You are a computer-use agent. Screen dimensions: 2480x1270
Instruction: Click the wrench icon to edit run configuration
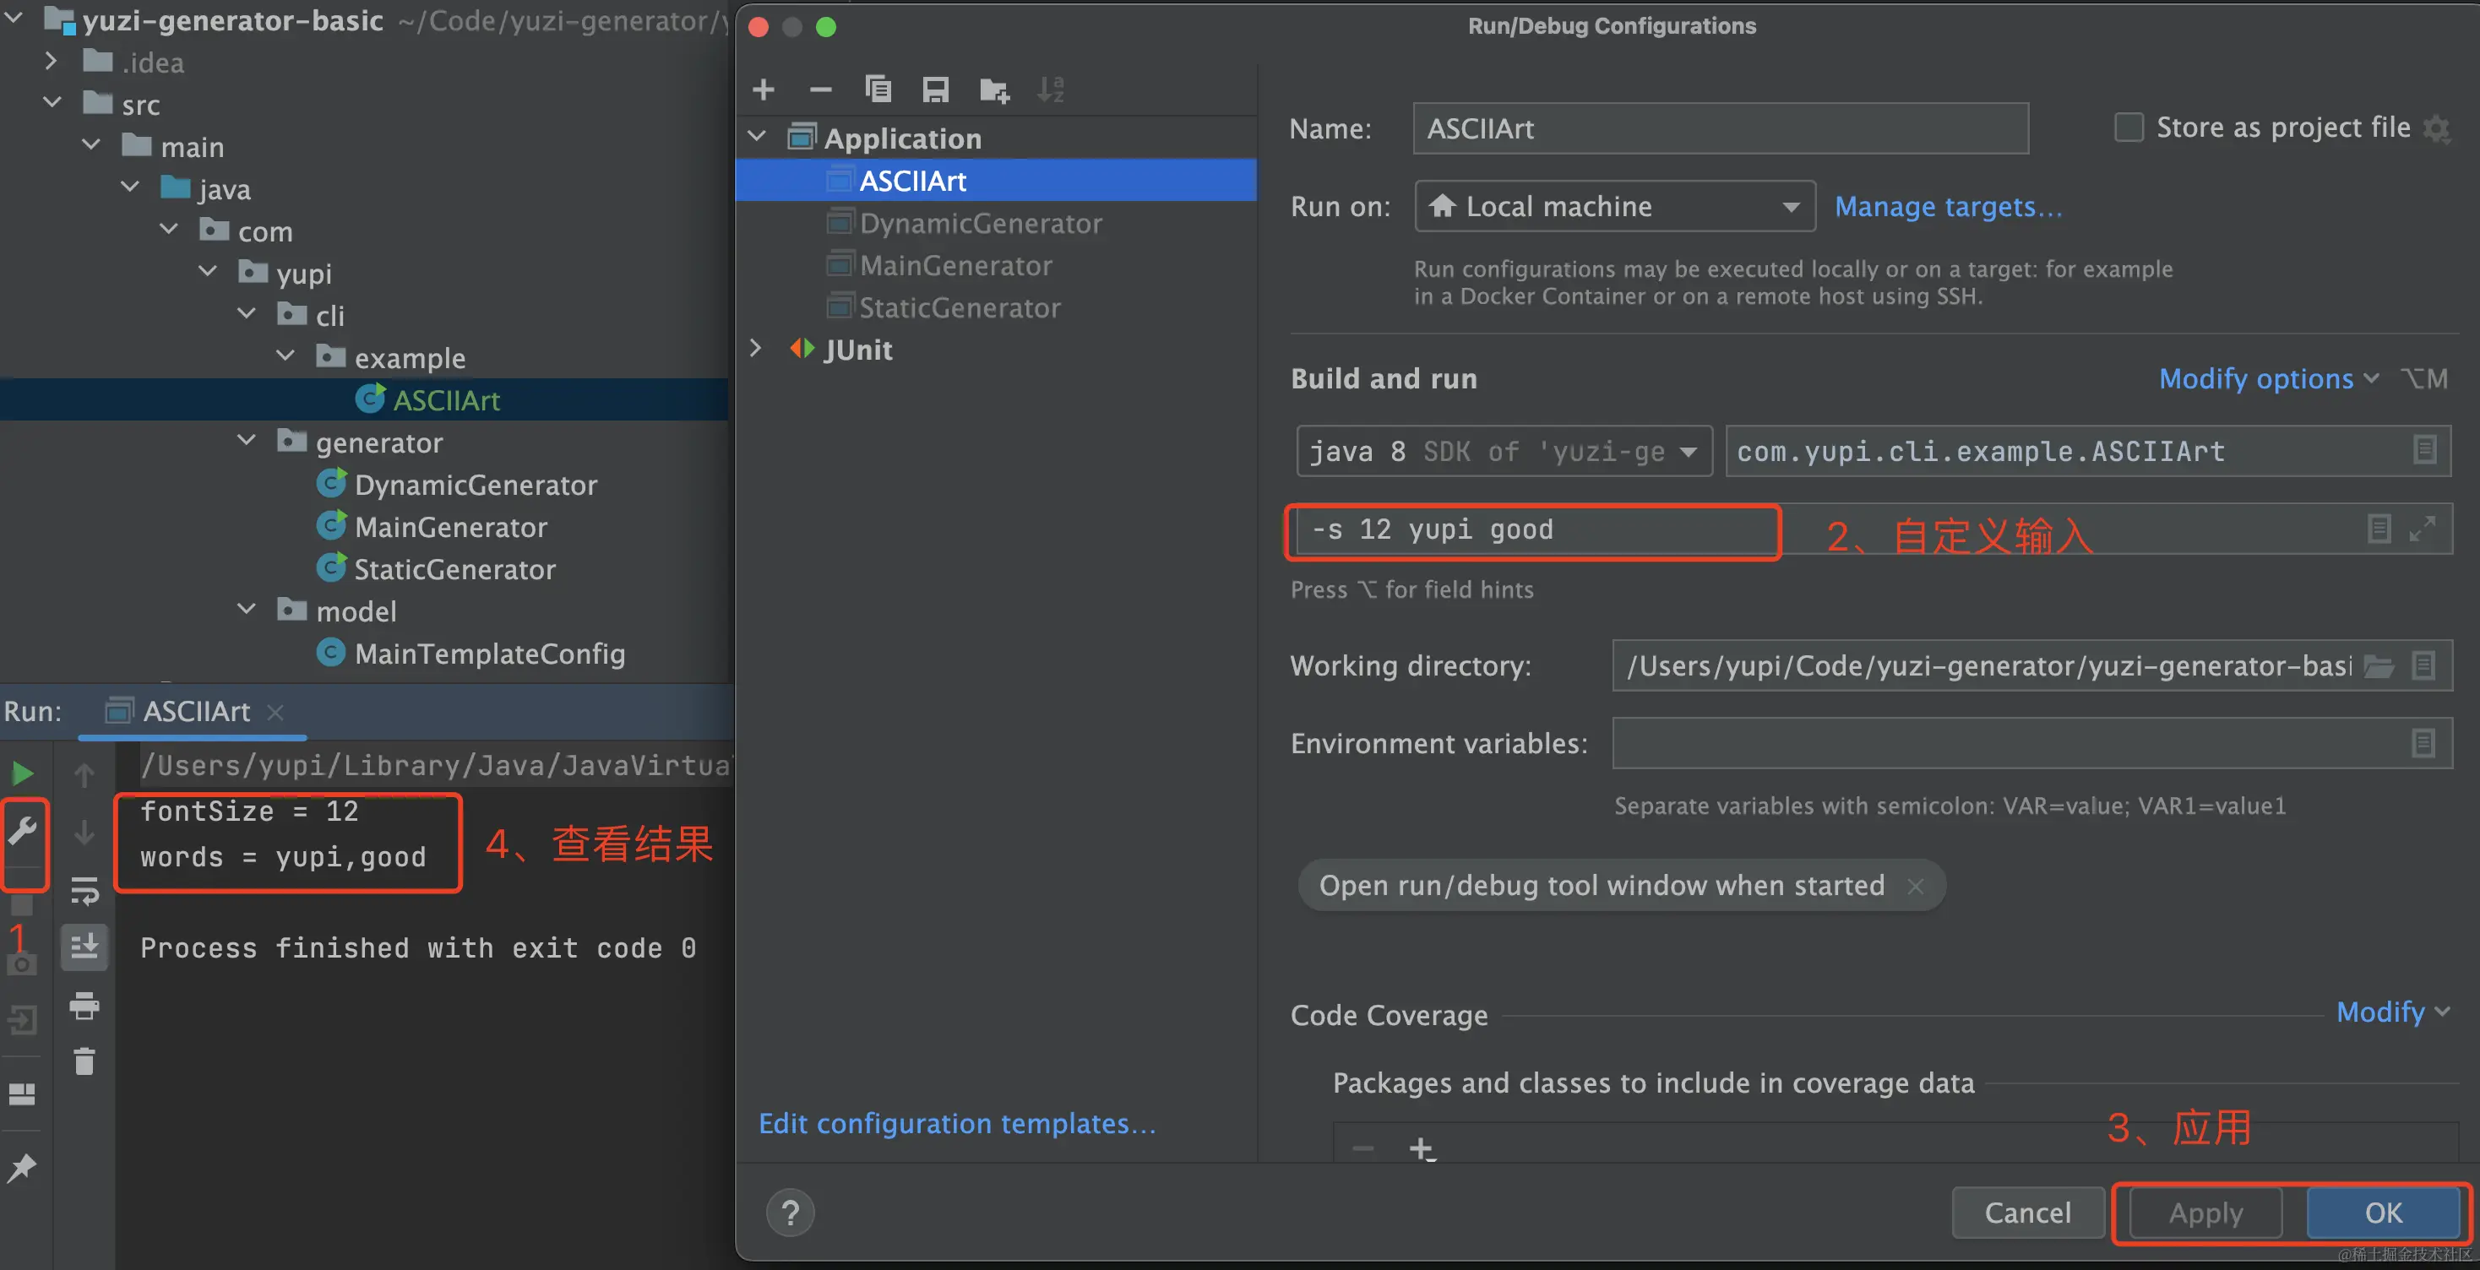point(23,829)
